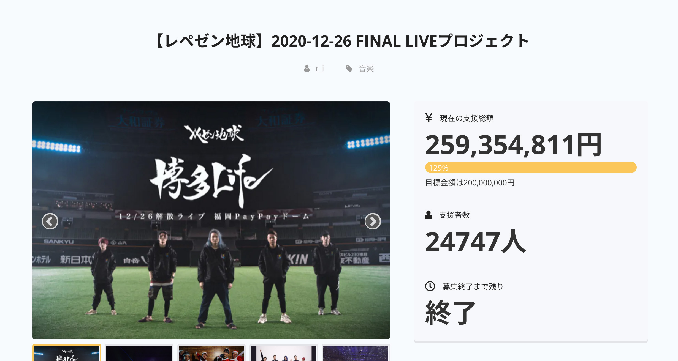Select the fifth purple concert thumbnail
The height and width of the screenshot is (361, 678).
click(x=356, y=353)
